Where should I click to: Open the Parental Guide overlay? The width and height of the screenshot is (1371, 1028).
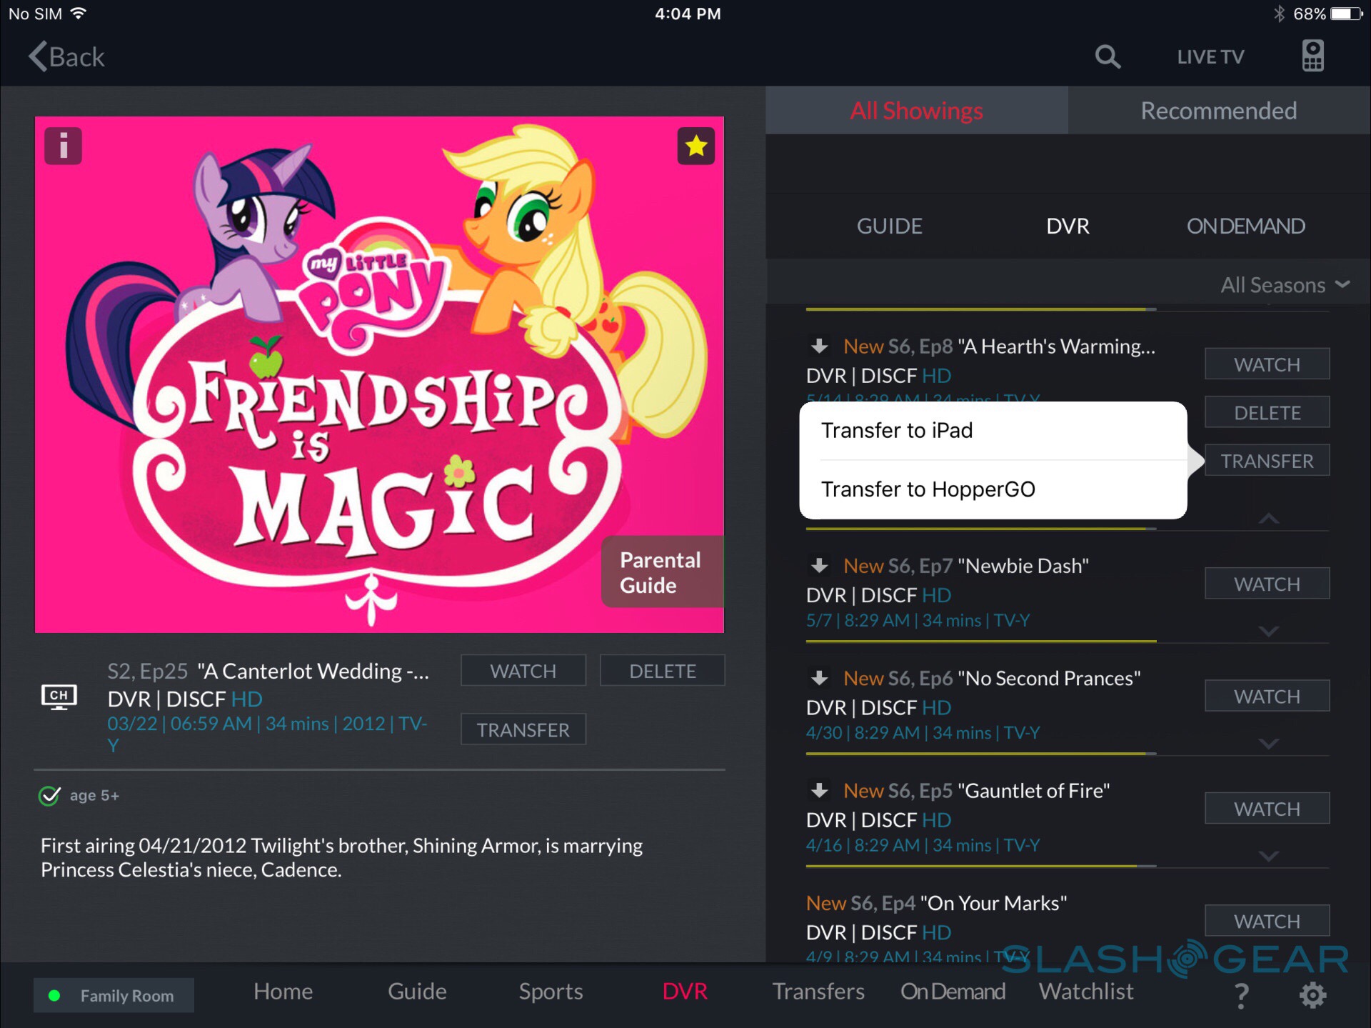point(661,572)
